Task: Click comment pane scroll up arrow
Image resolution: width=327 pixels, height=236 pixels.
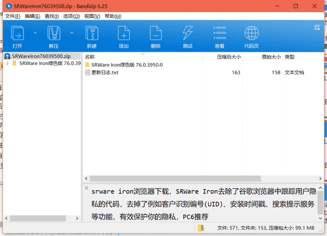Action: [x=320, y=188]
